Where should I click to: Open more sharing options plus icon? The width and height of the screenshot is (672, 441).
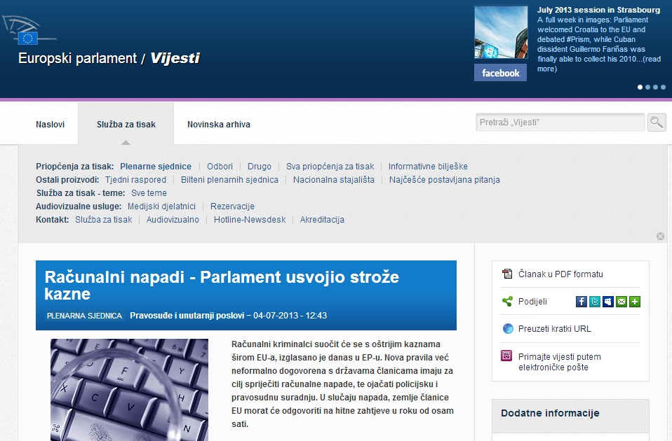[x=635, y=302]
